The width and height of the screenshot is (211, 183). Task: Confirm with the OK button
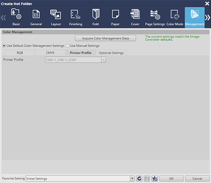171,179
